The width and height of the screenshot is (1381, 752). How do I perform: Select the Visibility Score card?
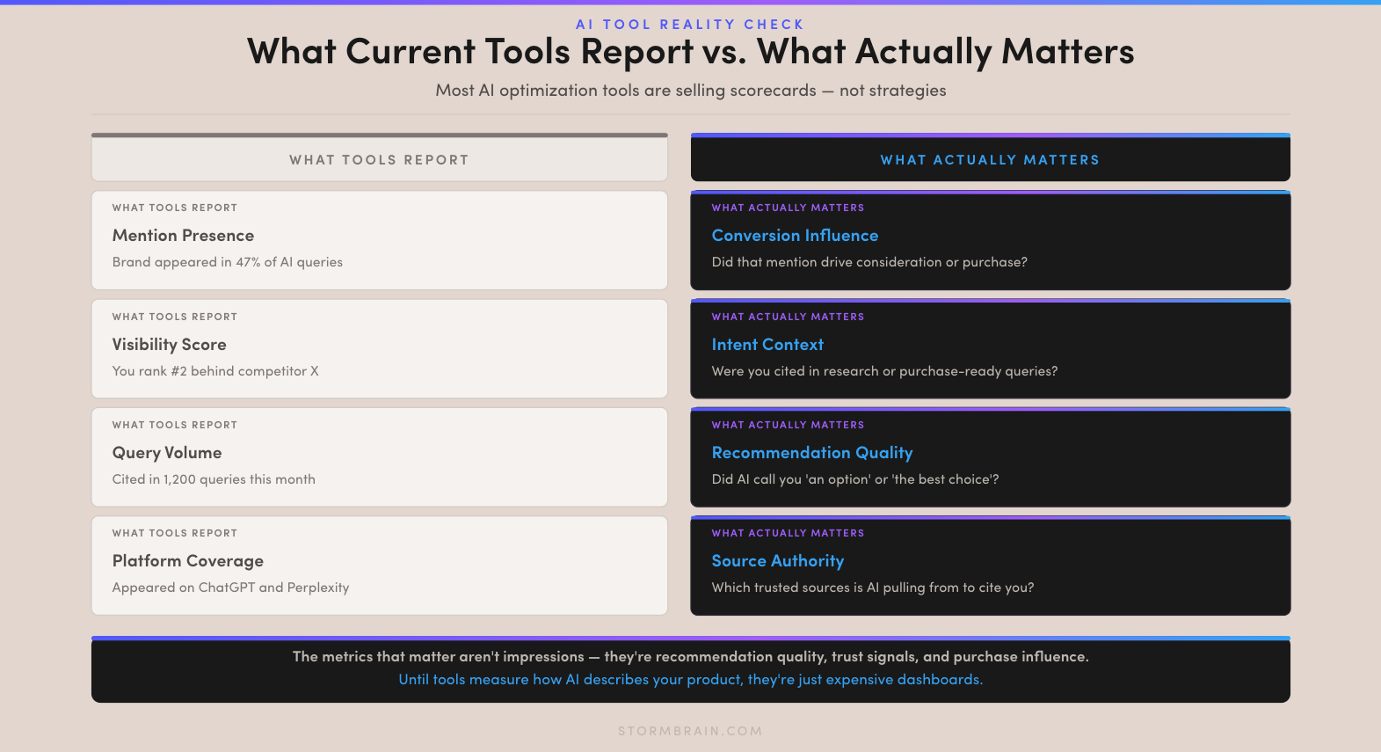pyautogui.click(x=379, y=348)
